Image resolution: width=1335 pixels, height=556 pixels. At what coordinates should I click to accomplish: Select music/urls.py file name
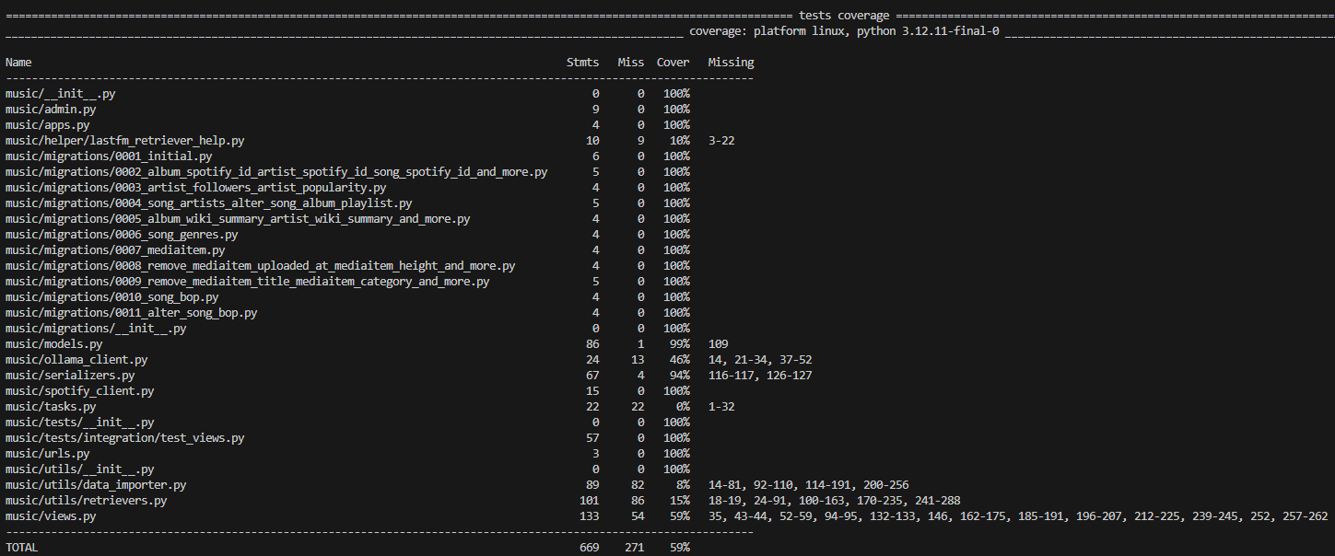pyautogui.click(x=48, y=454)
